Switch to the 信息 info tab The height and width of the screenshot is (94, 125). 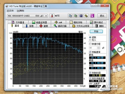point(29,26)
